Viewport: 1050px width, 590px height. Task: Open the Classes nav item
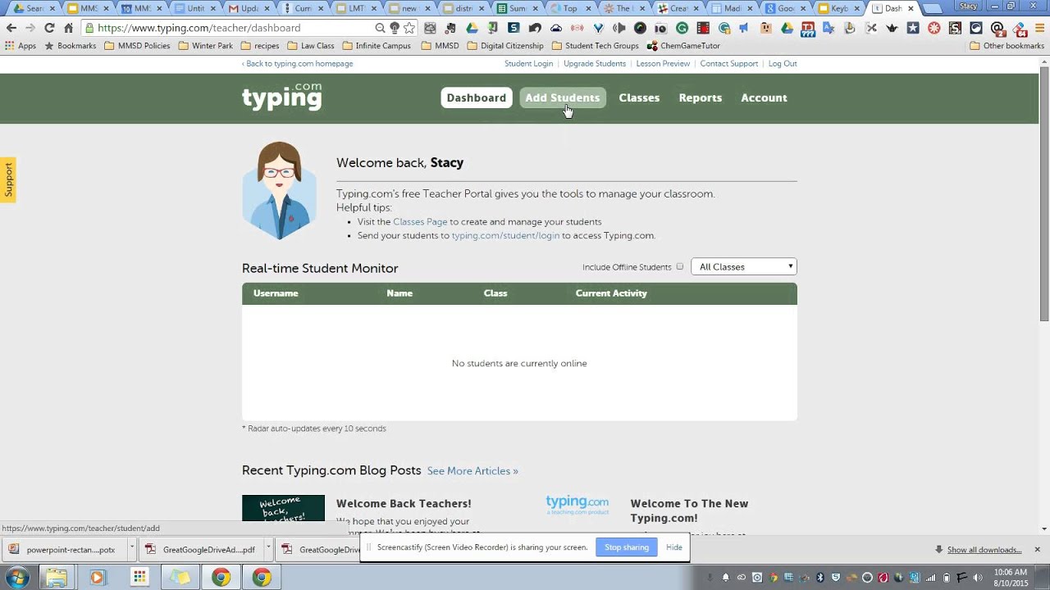coord(639,98)
